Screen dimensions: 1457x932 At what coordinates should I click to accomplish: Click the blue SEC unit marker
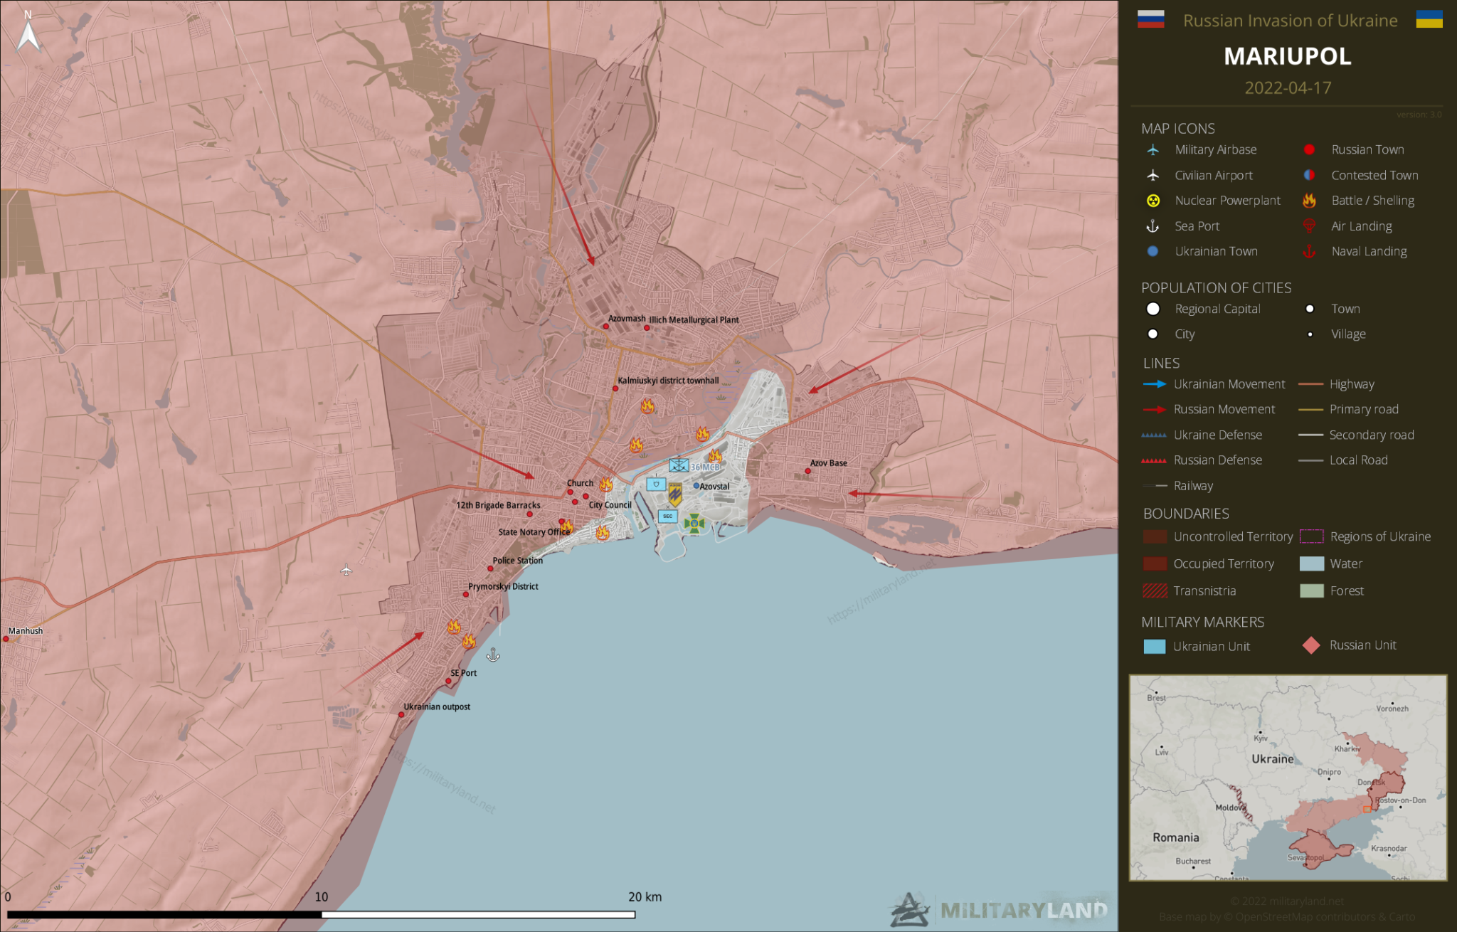pyautogui.click(x=667, y=517)
